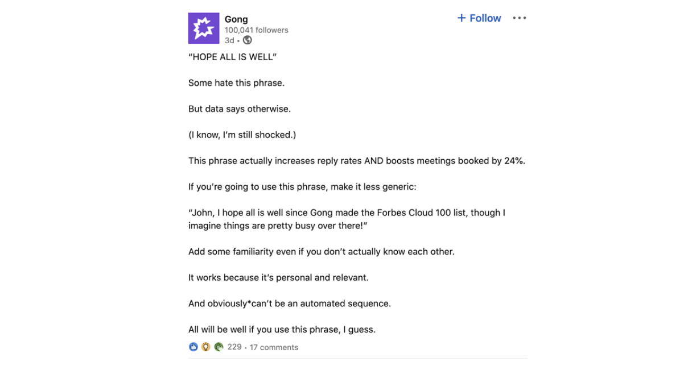The image size is (692, 366).
Task: Open the Gong company logo avatar
Action: (x=203, y=28)
